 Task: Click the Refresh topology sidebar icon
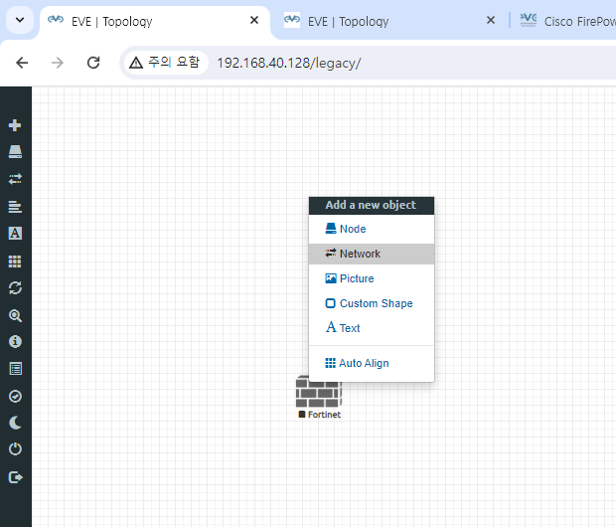point(15,288)
